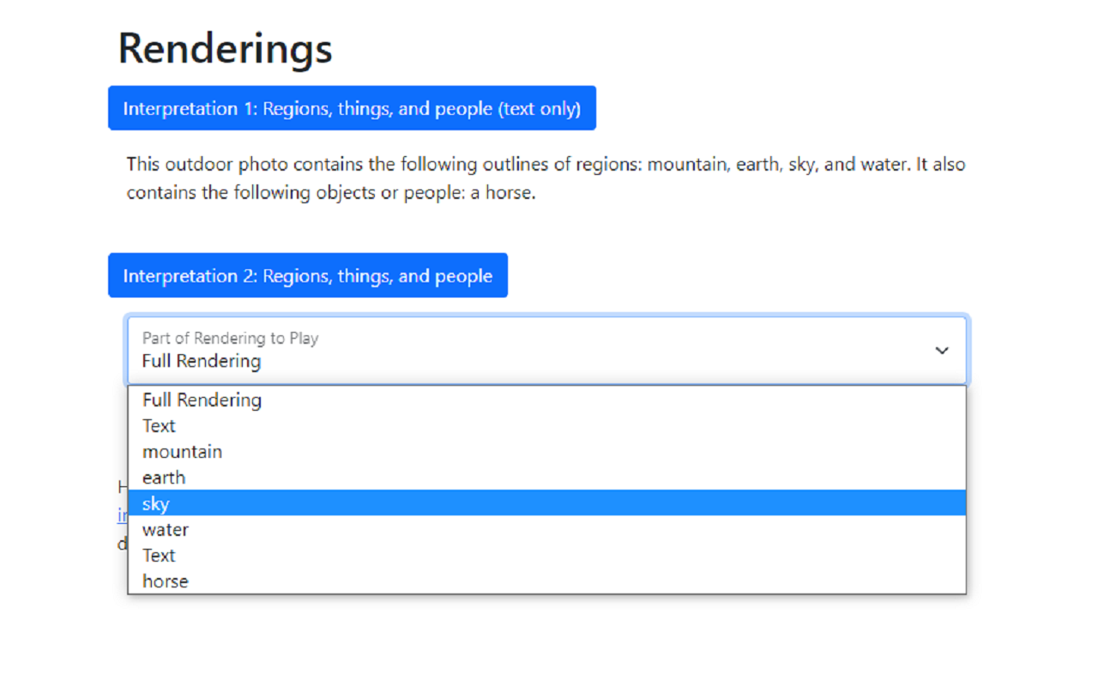The width and height of the screenshot is (1098, 686).
Task: Pick the earth option in the dropdown
Action: click(164, 478)
